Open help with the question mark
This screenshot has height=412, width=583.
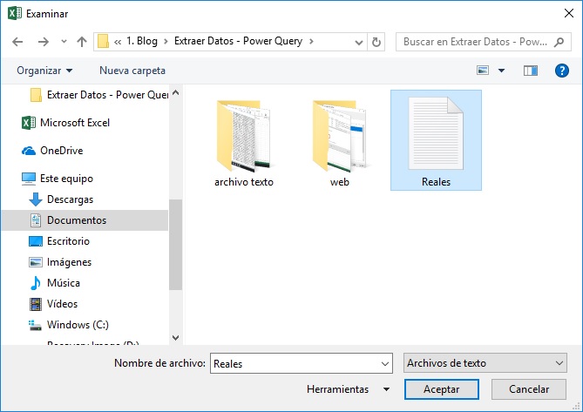pos(561,71)
